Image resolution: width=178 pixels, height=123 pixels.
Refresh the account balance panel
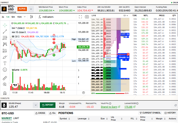176,105
